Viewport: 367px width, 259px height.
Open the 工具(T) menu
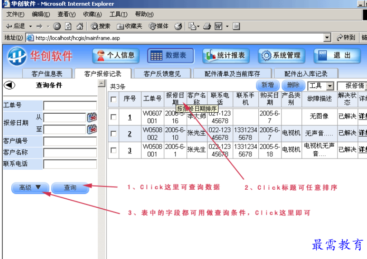119,14
